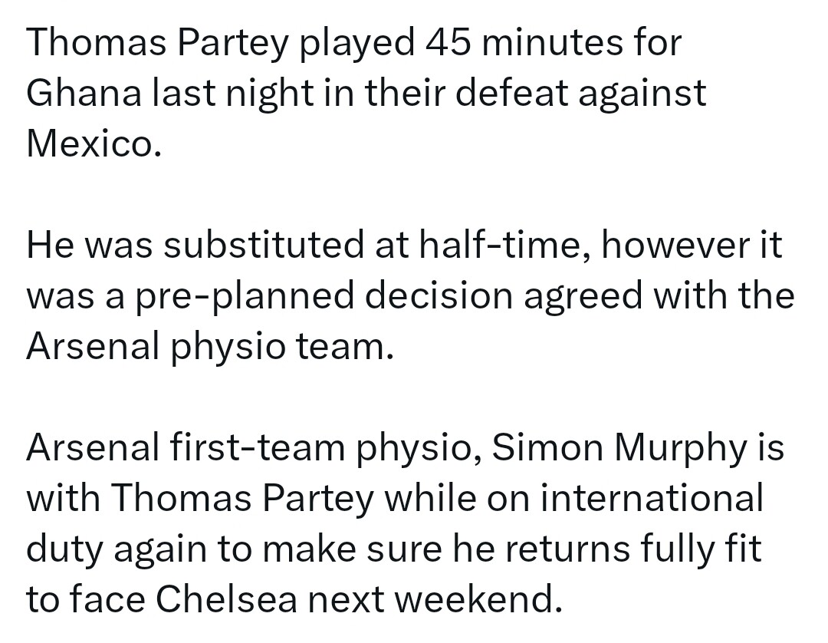
Task: Click the word 'weekend.' at the end
Action: 478,600
